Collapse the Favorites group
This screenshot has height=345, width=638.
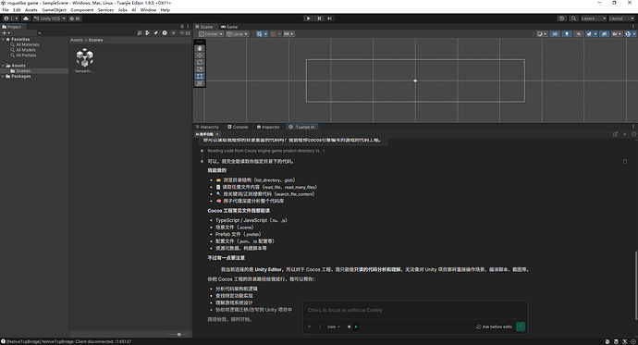click(3, 40)
